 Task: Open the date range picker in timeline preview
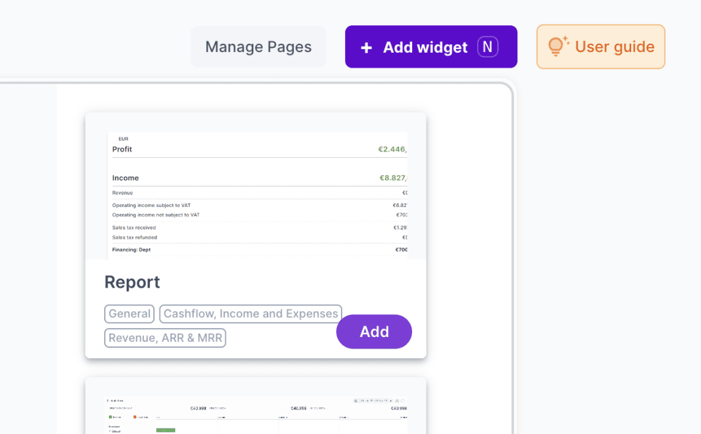(373, 401)
